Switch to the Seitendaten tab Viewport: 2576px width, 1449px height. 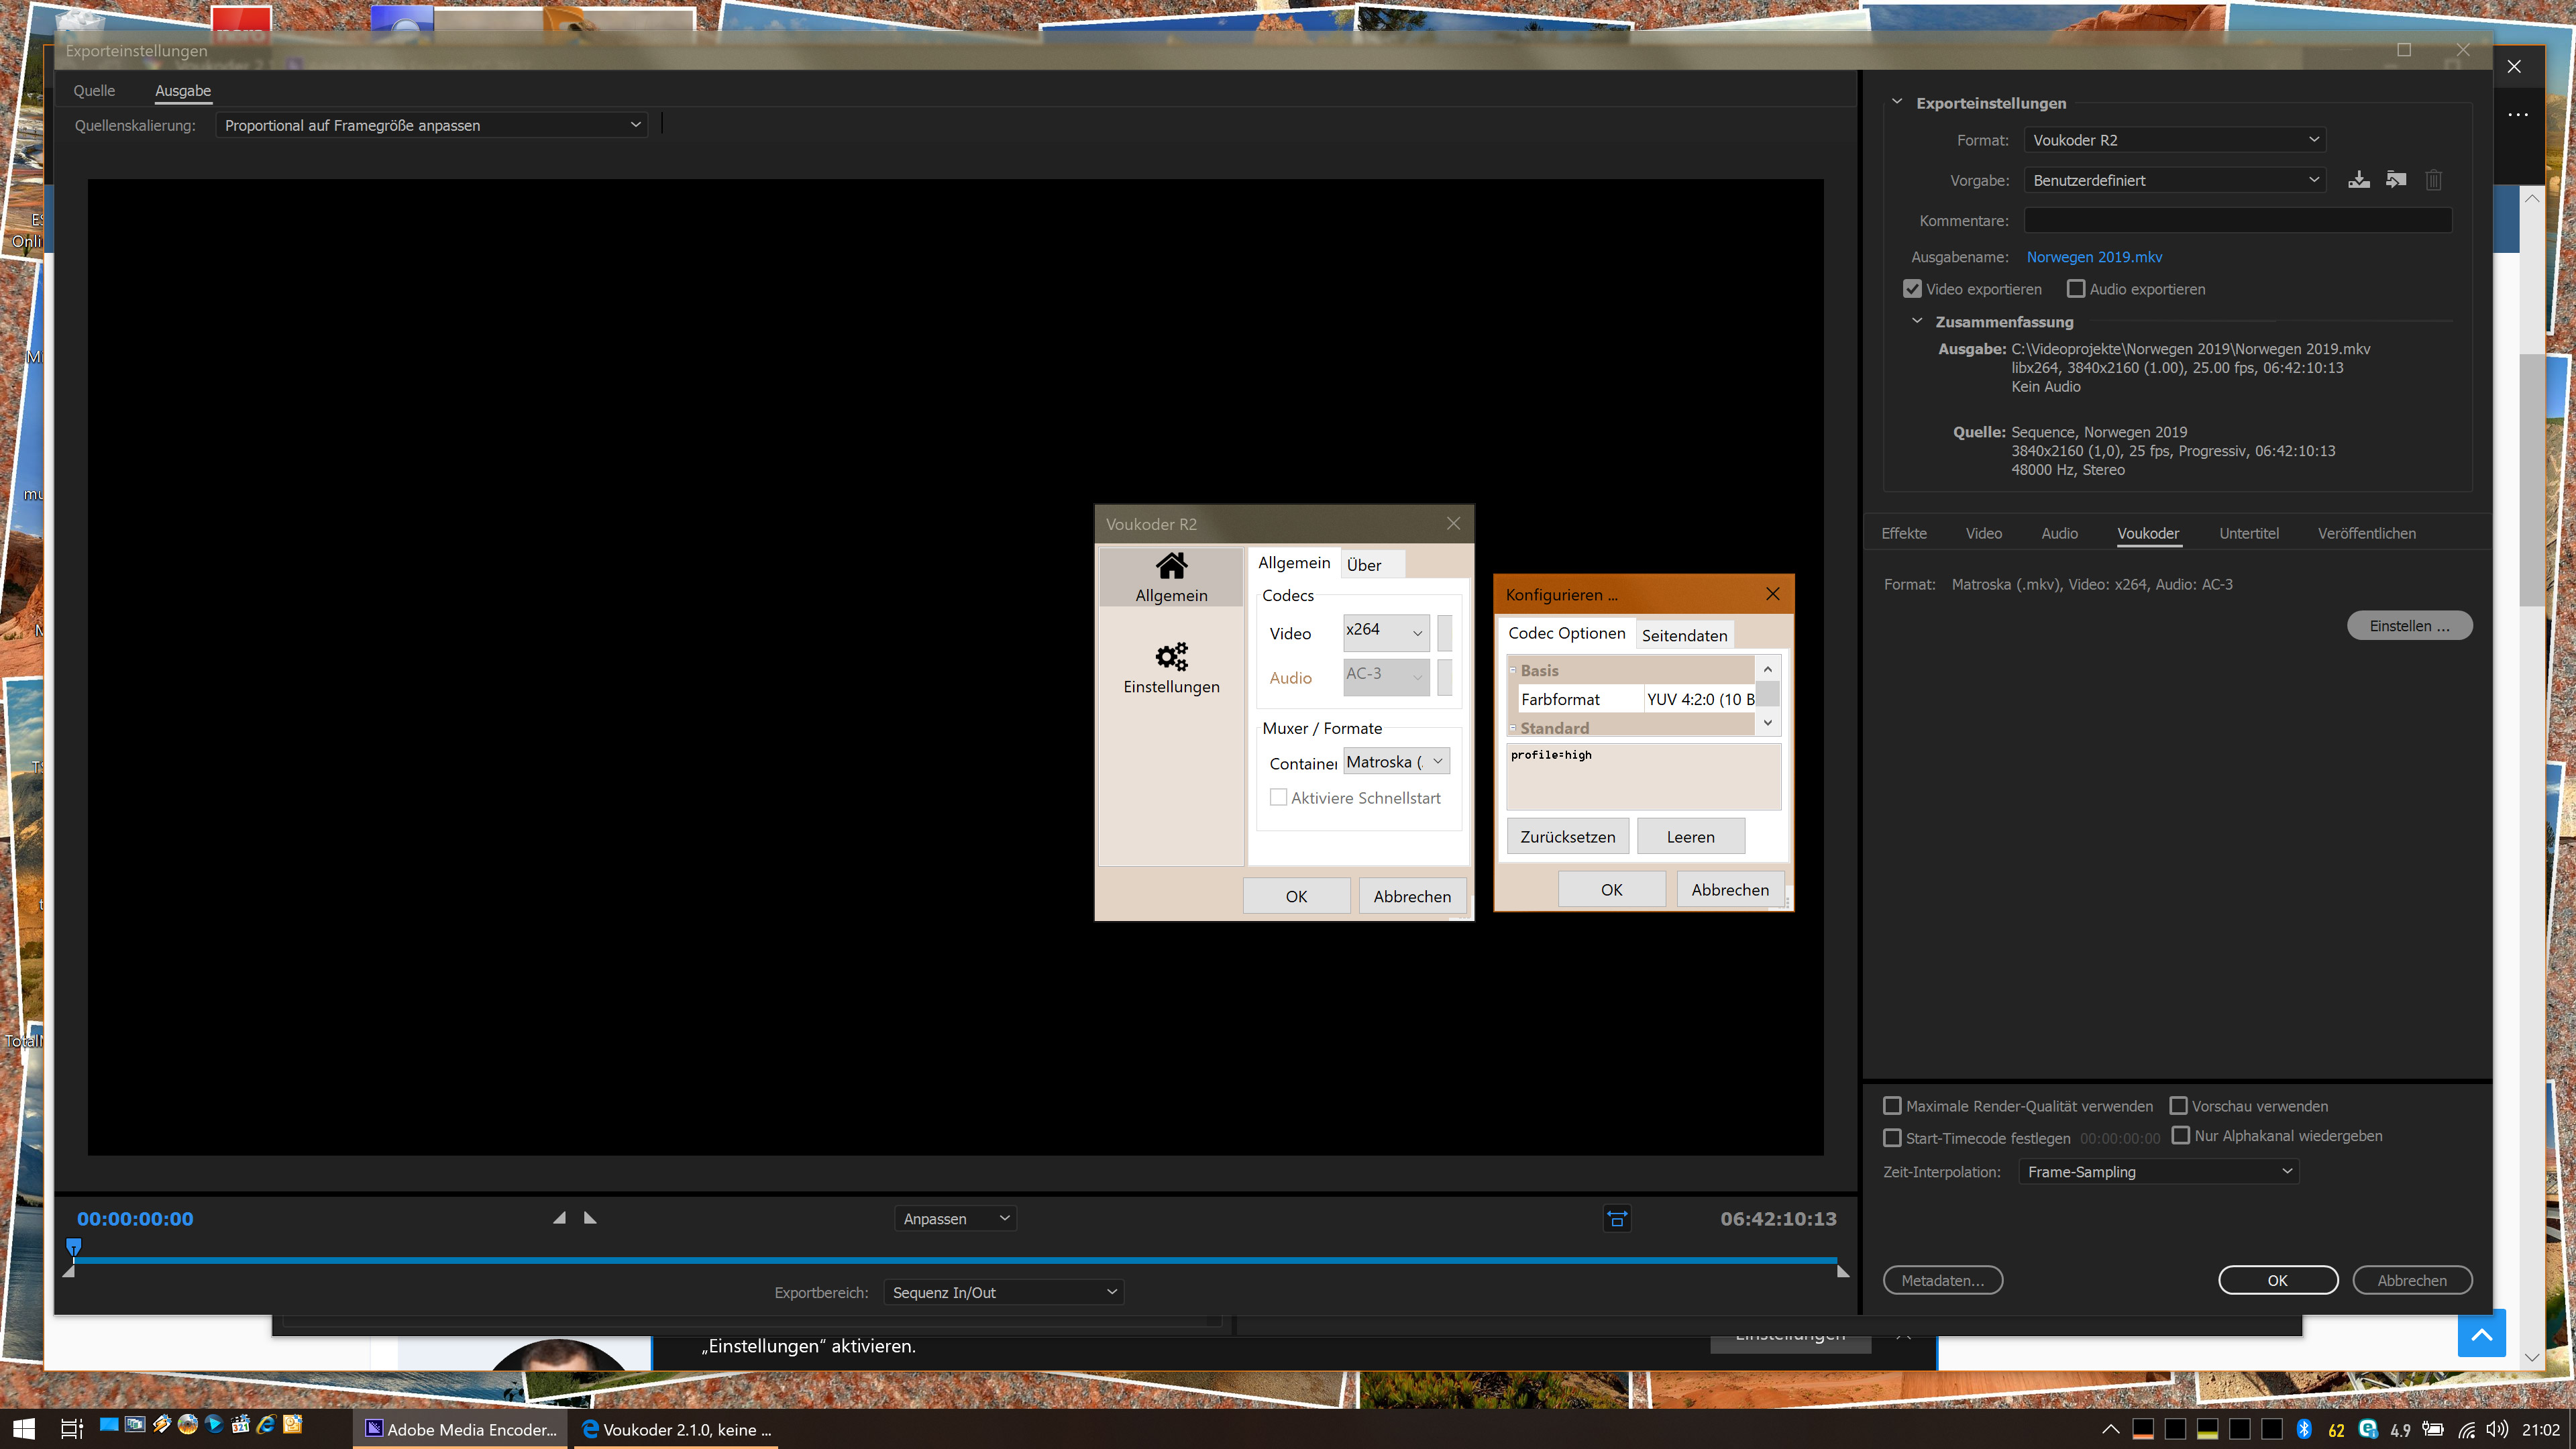(x=1684, y=635)
